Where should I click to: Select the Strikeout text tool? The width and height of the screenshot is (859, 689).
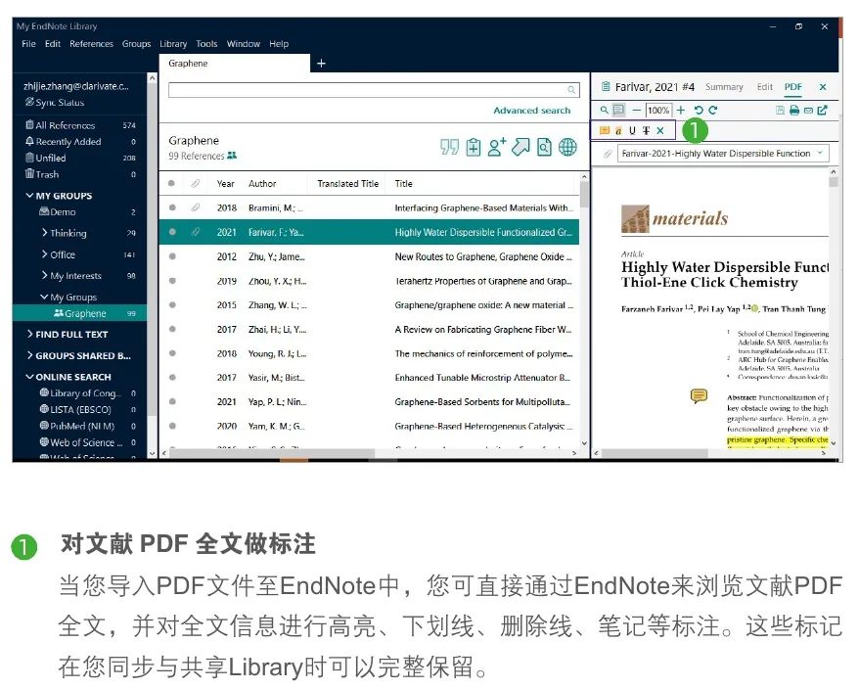pos(646,130)
